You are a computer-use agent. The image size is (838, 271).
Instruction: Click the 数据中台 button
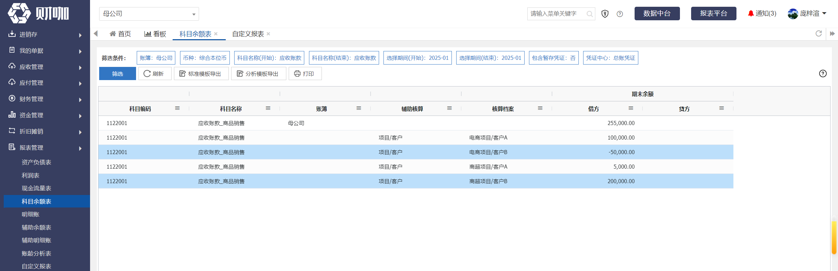(657, 14)
